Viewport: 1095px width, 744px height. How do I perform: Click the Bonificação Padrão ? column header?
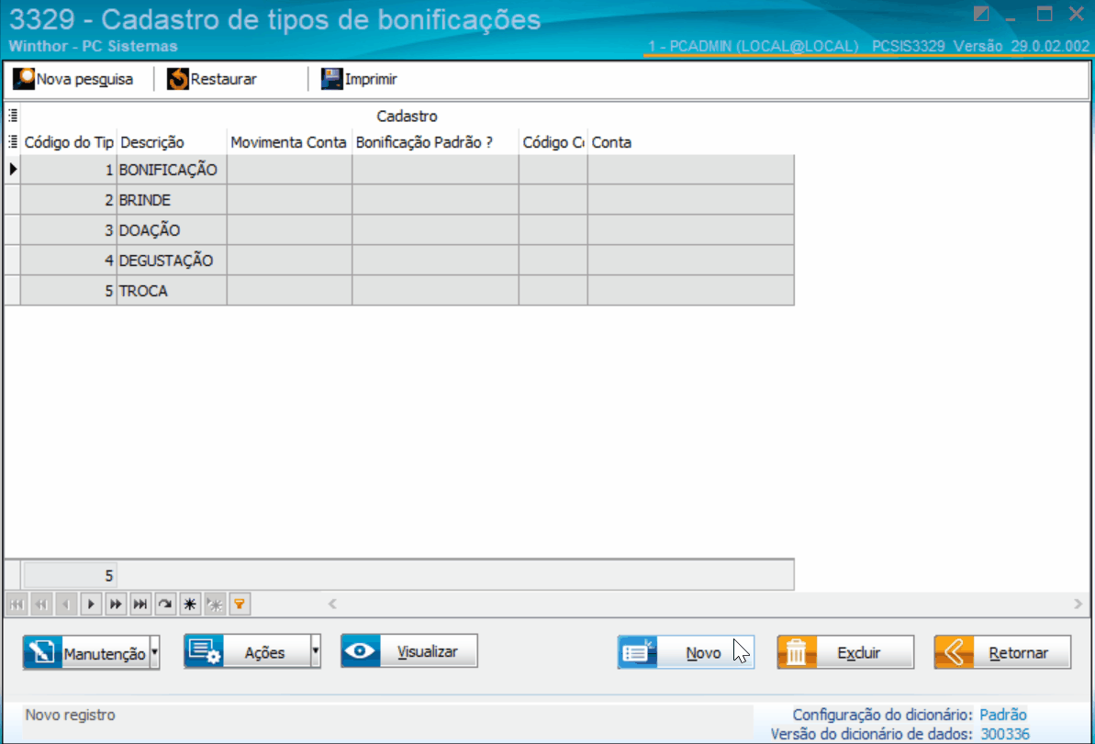[x=435, y=142]
